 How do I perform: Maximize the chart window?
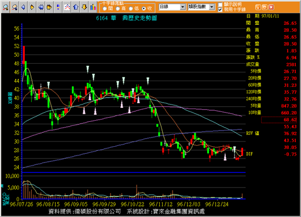(x=265, y=8)
